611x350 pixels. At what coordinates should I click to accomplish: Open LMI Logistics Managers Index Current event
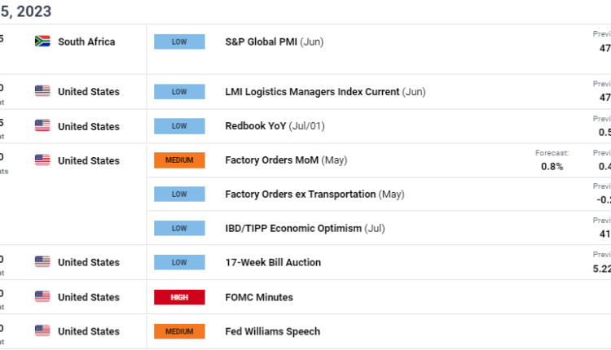324,92
